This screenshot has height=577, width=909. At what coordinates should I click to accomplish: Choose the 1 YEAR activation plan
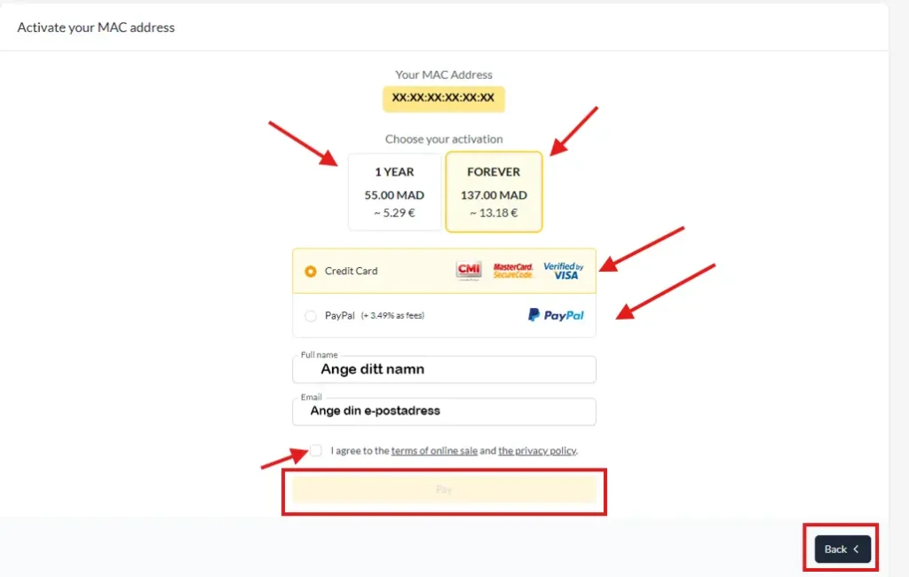(394, 192)
